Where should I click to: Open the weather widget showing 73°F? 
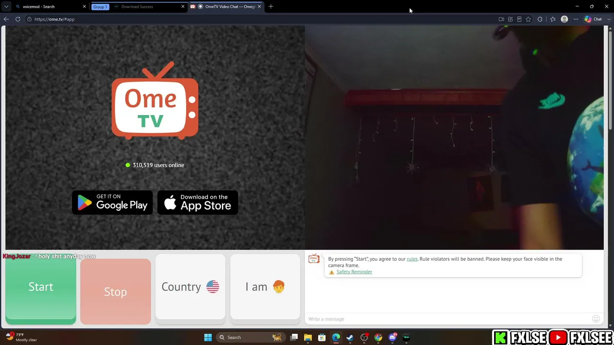click(22, 337)
